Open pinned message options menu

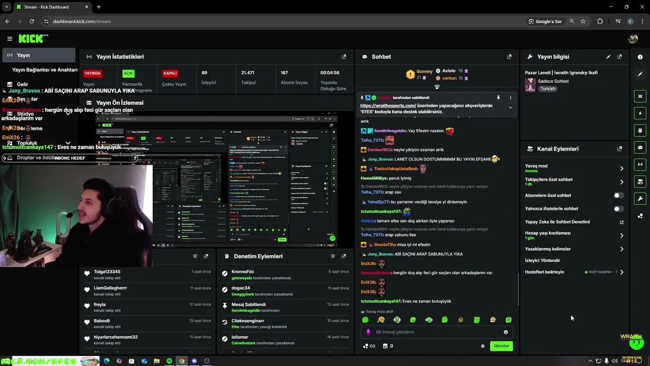(511, 98)
